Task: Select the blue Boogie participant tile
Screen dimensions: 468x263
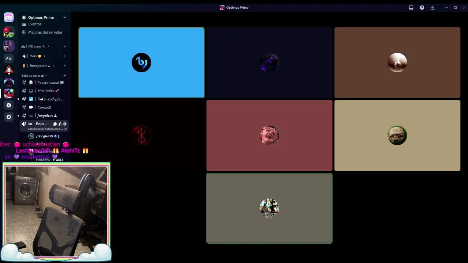Action: [141, 63]
